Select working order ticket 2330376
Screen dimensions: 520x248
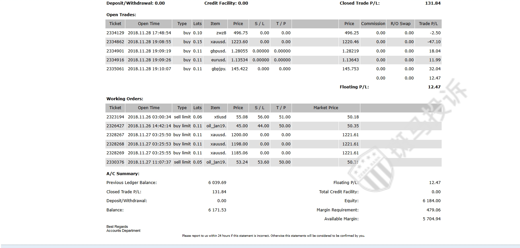pos(115,162)
